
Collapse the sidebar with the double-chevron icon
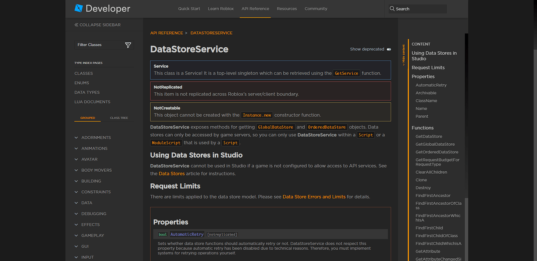[76, 24]
